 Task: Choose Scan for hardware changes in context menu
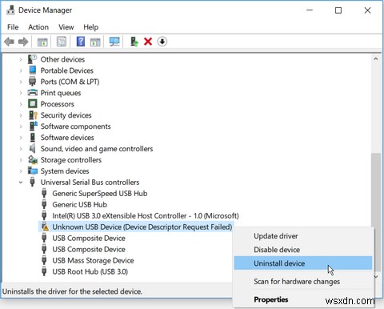click(x=303, y=282)
